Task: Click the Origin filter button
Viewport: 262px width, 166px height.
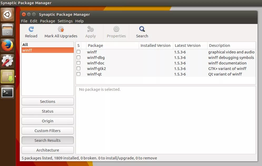Action: (48, 121)
